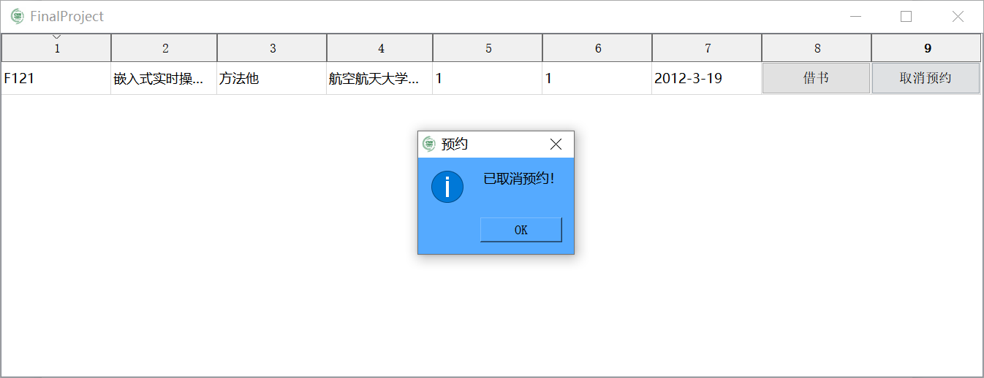Select the publisher cell 航空航天大学...

click(380, 78)
